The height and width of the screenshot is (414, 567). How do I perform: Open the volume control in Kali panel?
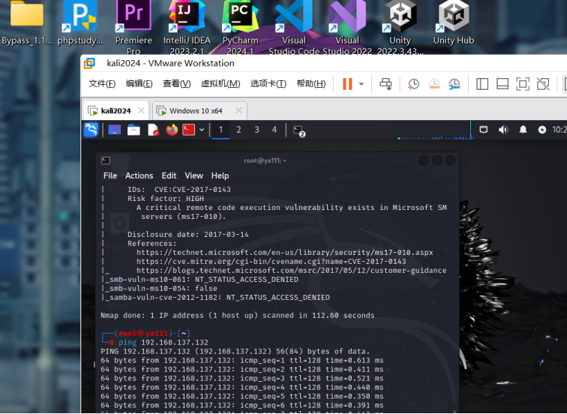pos(503,130)
